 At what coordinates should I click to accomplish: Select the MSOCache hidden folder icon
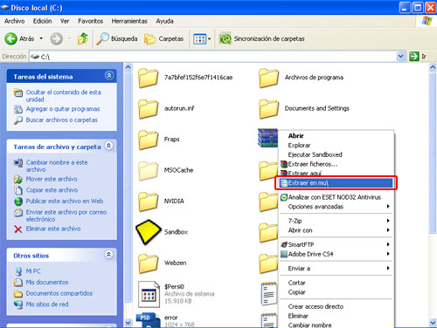[148, 171]
